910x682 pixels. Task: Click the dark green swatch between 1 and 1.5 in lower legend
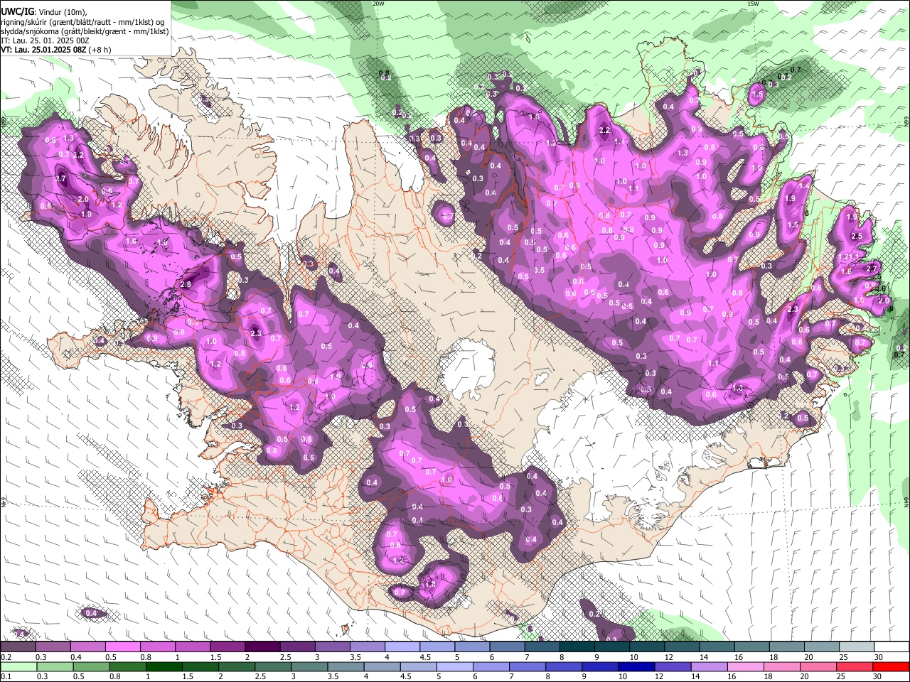[164, 666]
